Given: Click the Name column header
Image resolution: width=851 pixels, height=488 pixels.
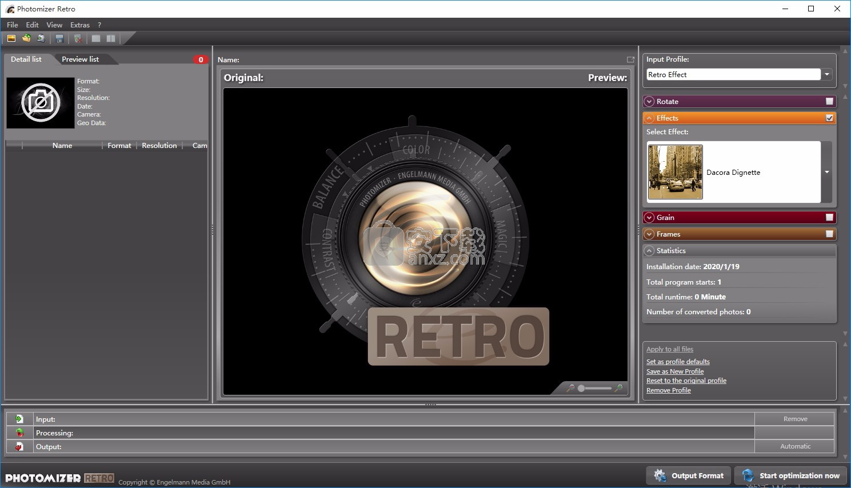Looking at the screenshot, I should [x=62, y=146].
